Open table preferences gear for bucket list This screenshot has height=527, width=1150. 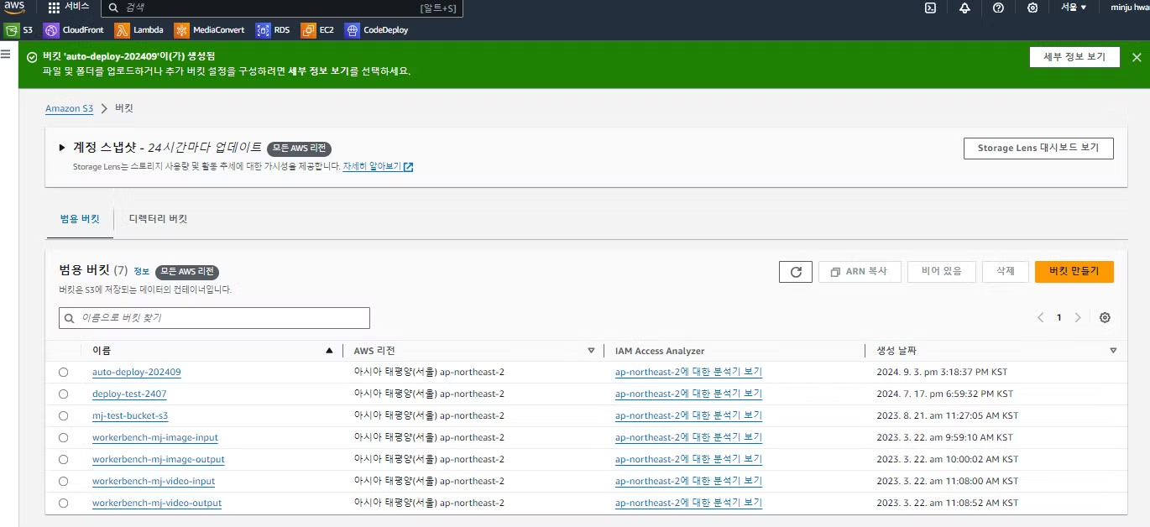(1105, 317)
